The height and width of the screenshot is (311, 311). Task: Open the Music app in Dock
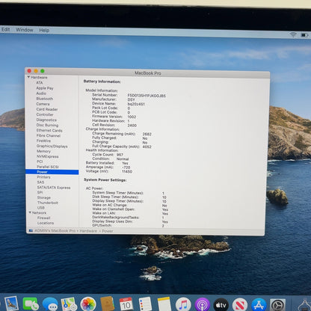pyautogui.click(x=183, y=304)
